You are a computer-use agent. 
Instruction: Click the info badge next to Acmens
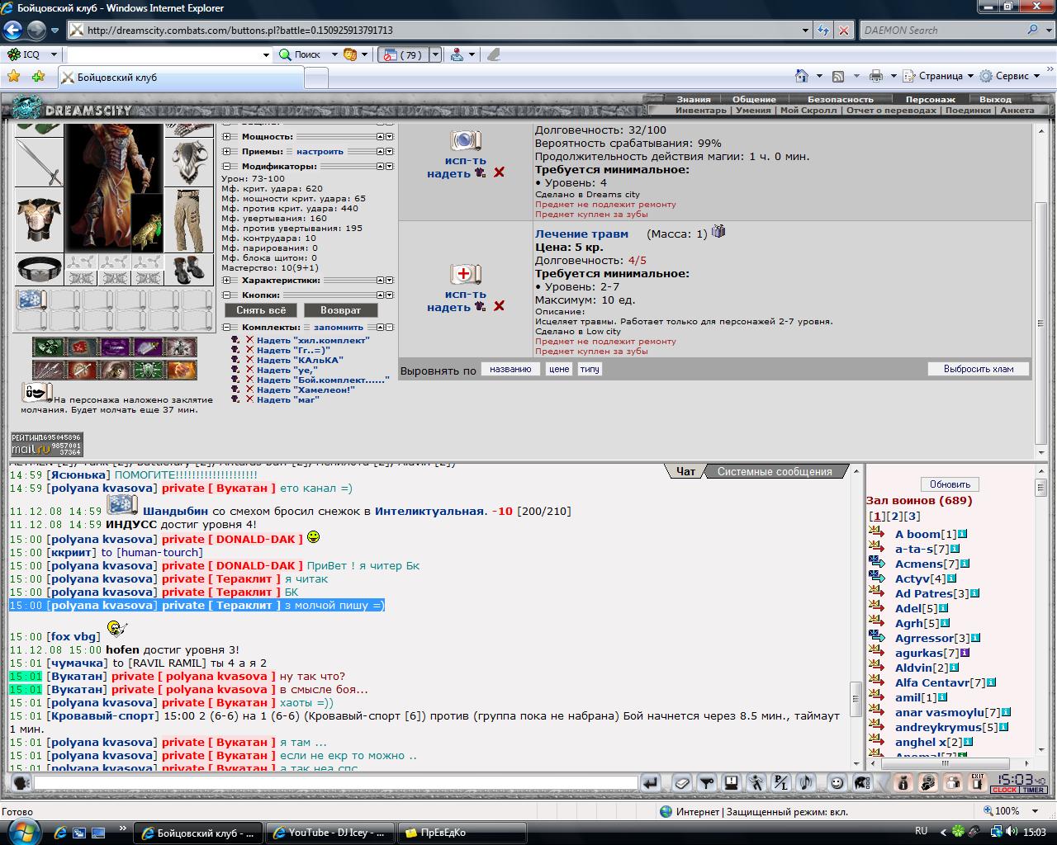pos(965,564)
